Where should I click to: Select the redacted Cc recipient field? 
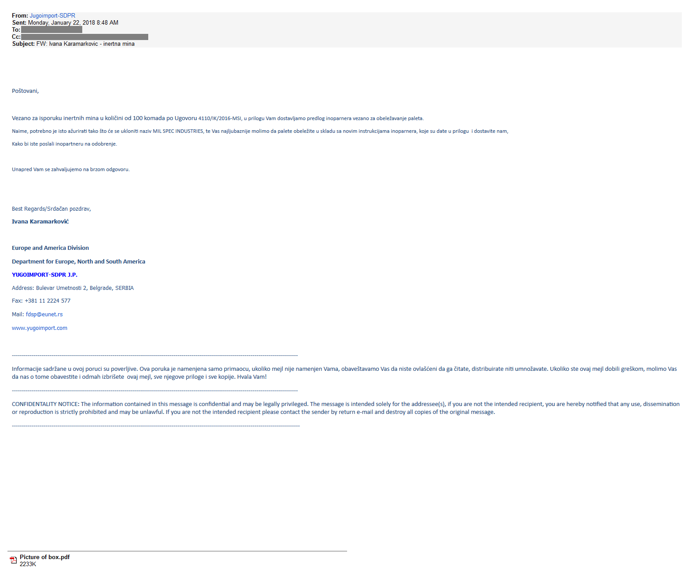[84, 37]
